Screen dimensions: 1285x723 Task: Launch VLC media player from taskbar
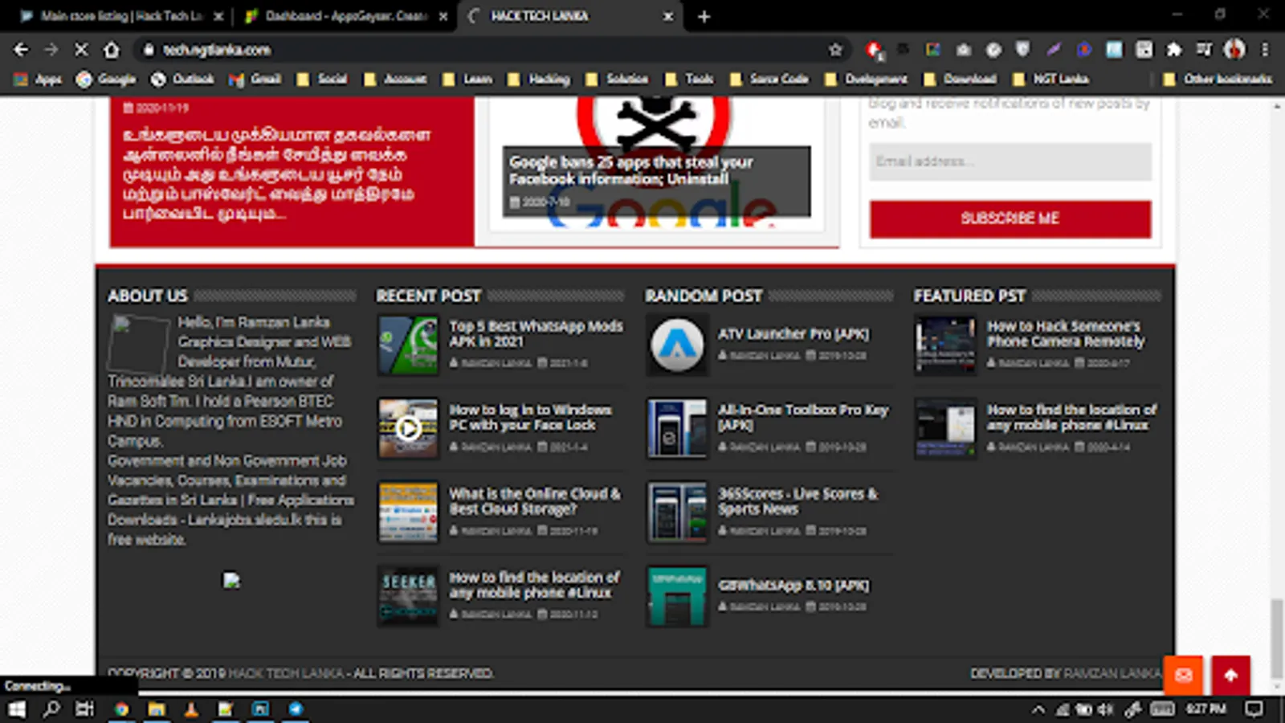click(191, 709)
